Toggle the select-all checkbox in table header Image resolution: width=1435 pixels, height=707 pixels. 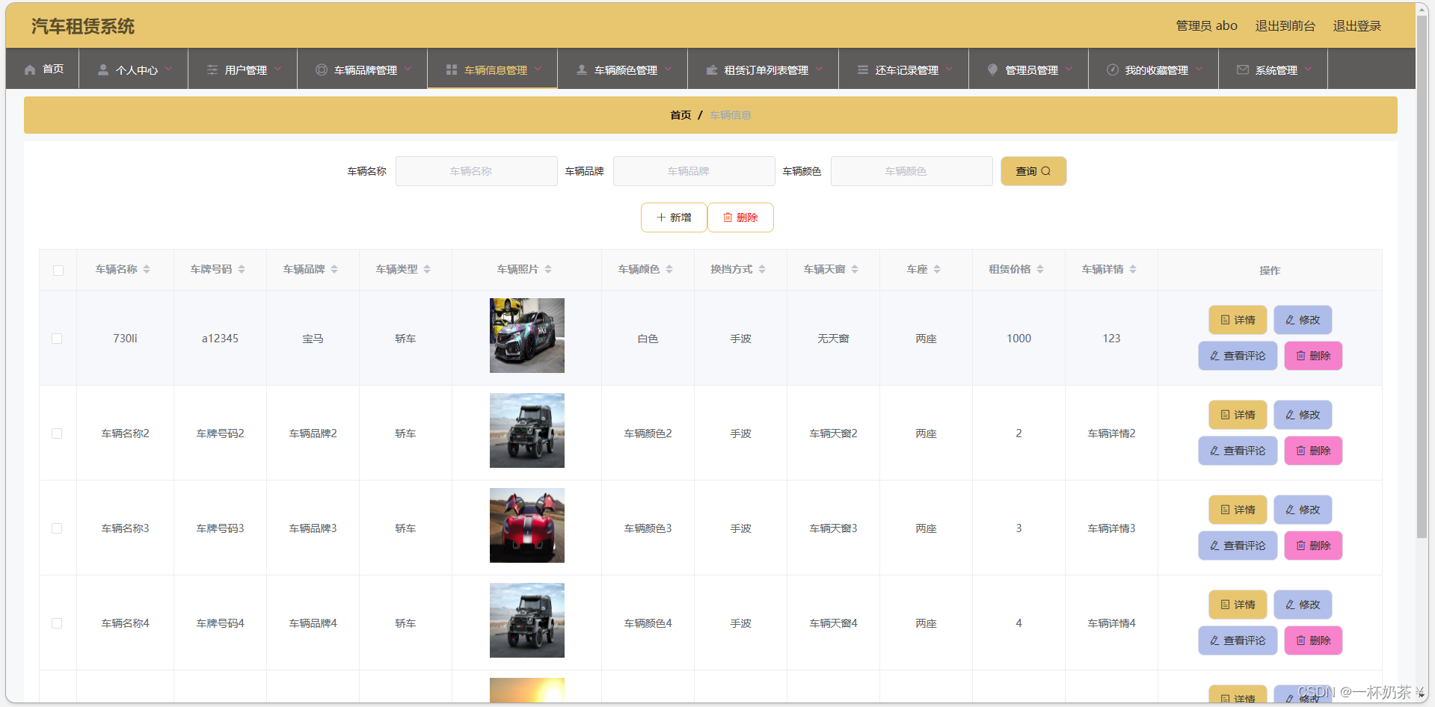click(x=58, y=271)
